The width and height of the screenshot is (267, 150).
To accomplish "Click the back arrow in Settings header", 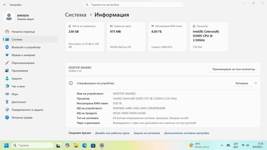I will 5,5.
